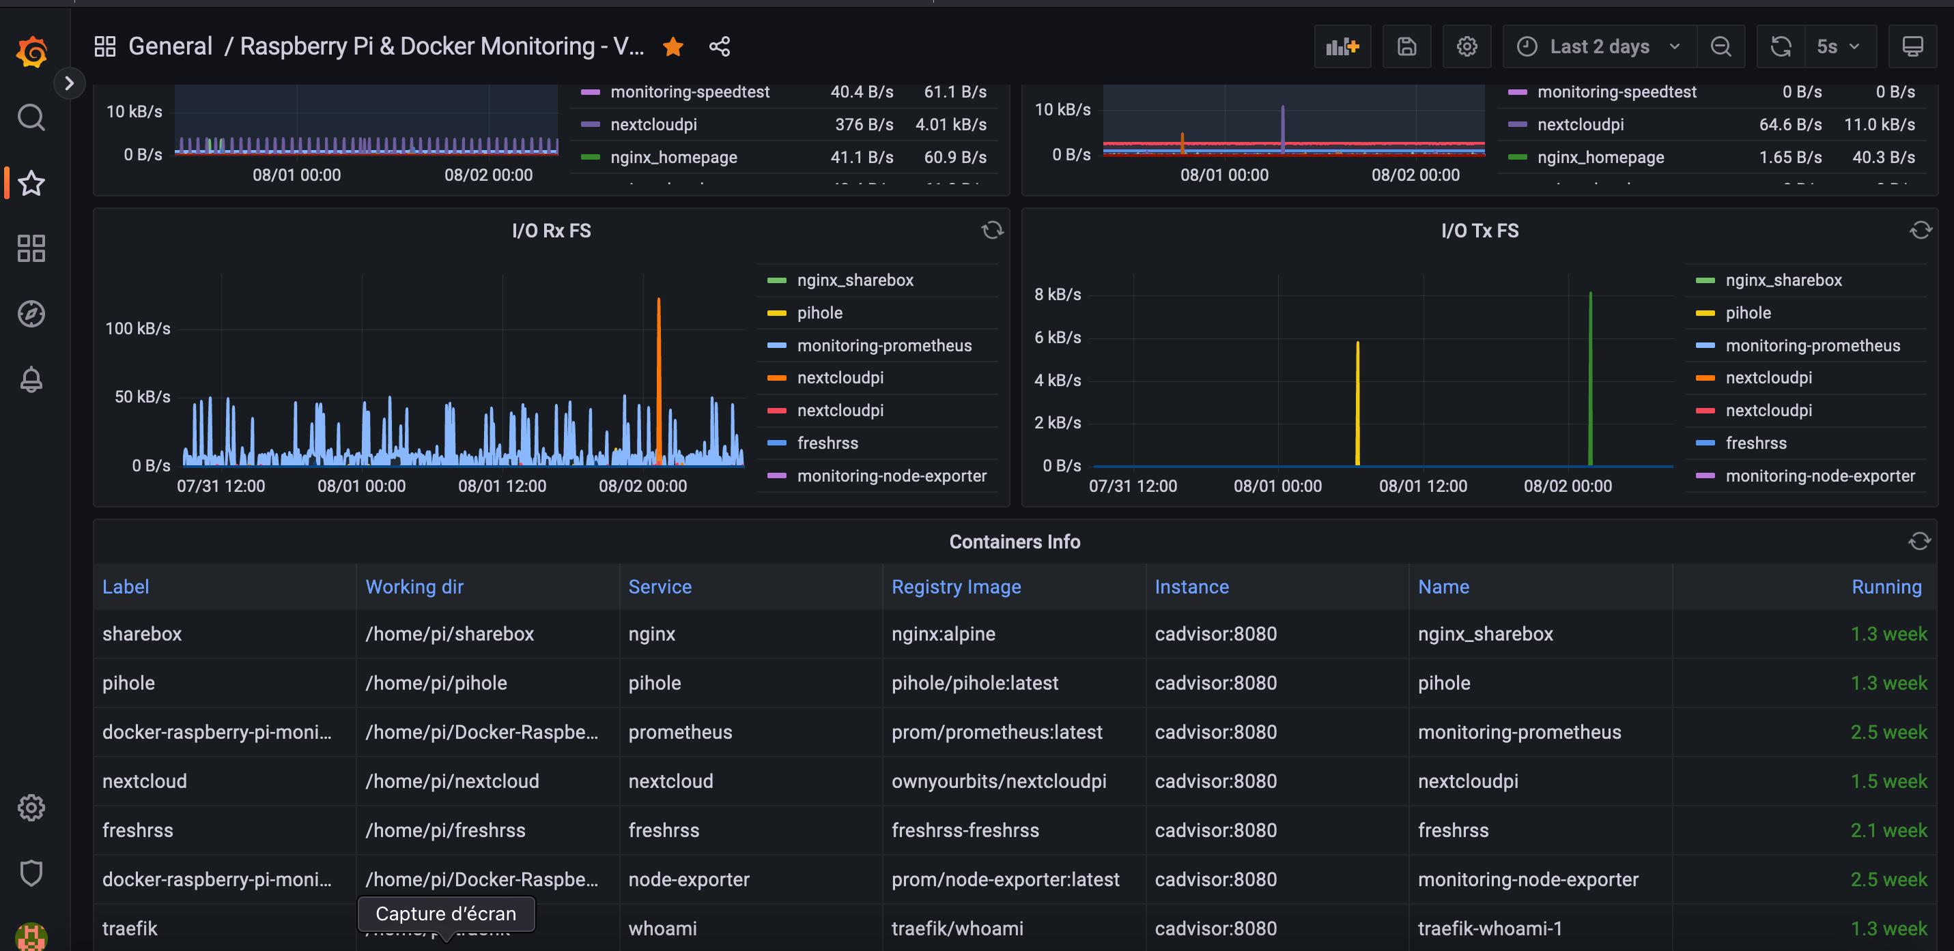Sort table by Running column header
This screenshot has height=951, width=1954.
point(1886,587)
